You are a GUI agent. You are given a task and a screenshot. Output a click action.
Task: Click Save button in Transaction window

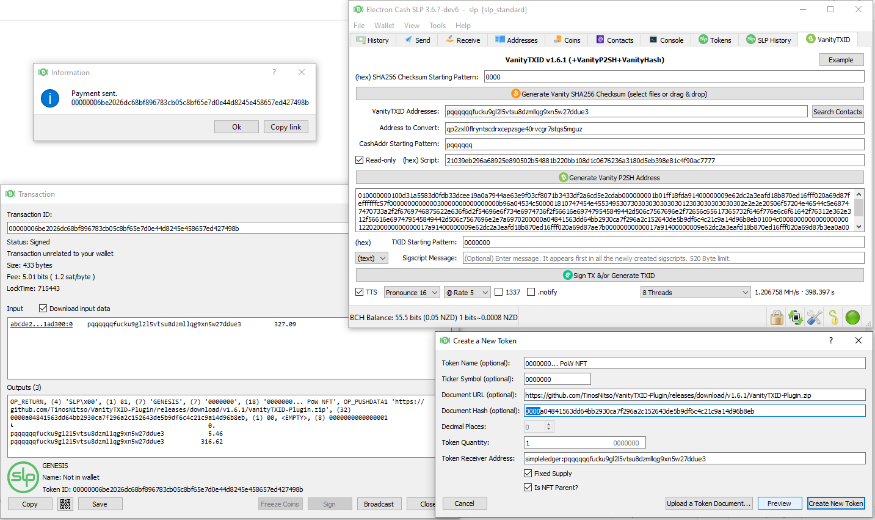pos(100,504)
